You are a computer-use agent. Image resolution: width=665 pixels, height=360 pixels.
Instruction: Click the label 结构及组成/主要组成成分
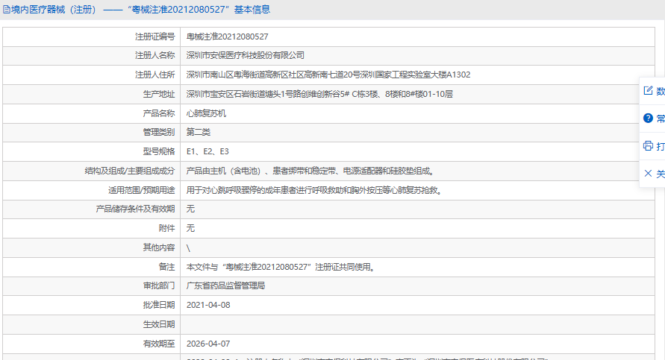click(x=129, y=171)
